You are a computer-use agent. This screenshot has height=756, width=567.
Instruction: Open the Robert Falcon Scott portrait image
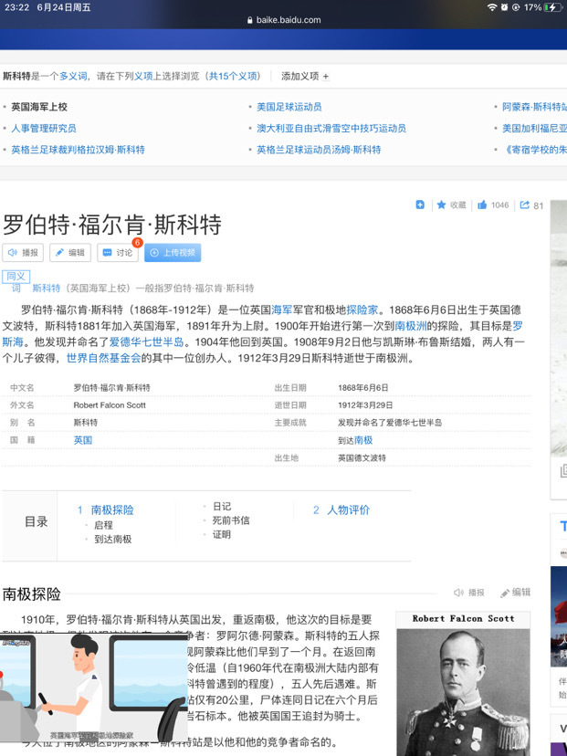pos(463,684)
